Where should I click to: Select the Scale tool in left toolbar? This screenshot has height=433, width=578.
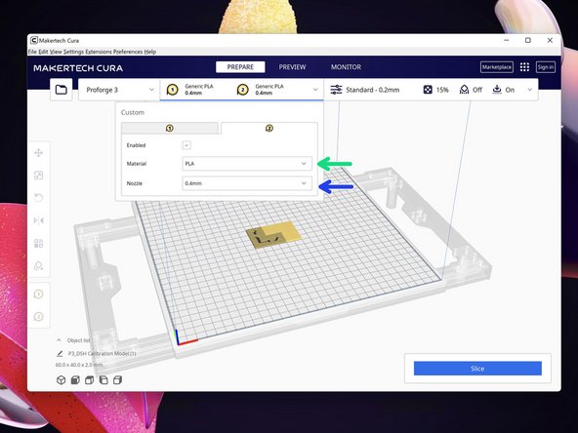tap(39, 176)
